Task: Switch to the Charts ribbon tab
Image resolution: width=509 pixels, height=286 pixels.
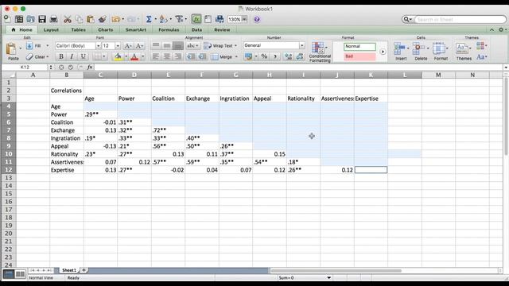Action: pos(106,30)
